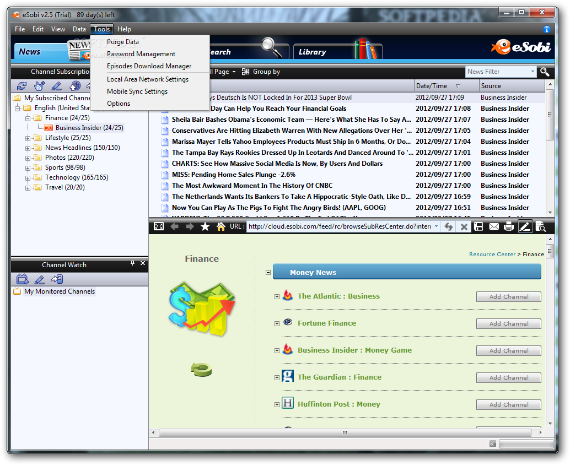Expand the Fortune Finance entry

pos(277,324)
